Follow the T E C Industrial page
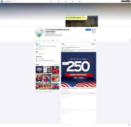Image resolution: width=131 pixels, height=127 pixels. [x=94, y=30]
